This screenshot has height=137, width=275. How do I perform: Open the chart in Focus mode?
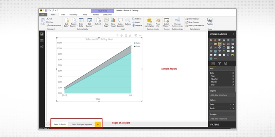coord(136,35)
